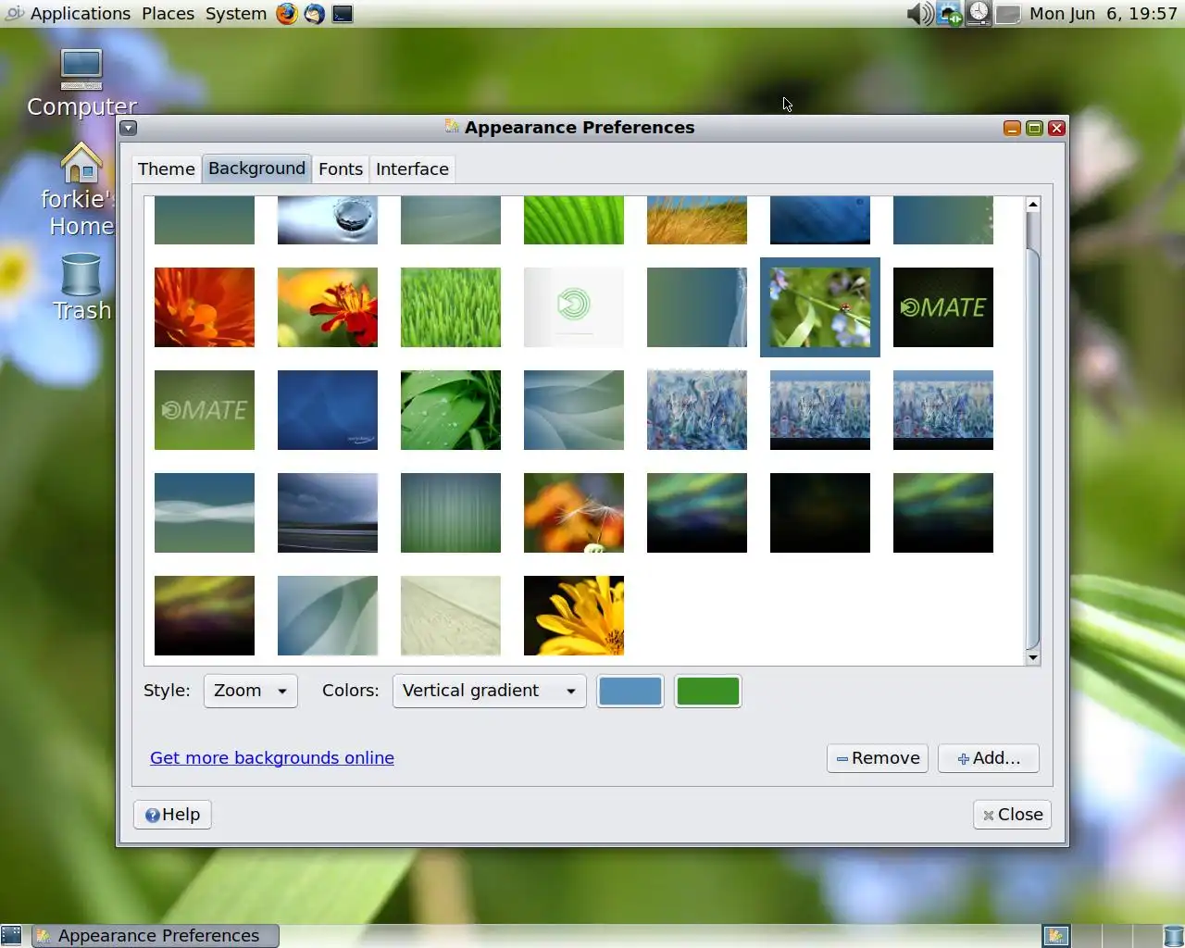Image resolution: width=1185 pixels, height=948 pixels.
Task: Open the Places menu
Action: tap(168, 14)
